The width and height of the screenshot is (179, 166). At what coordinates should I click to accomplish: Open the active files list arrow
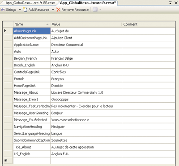pos(170,3)
